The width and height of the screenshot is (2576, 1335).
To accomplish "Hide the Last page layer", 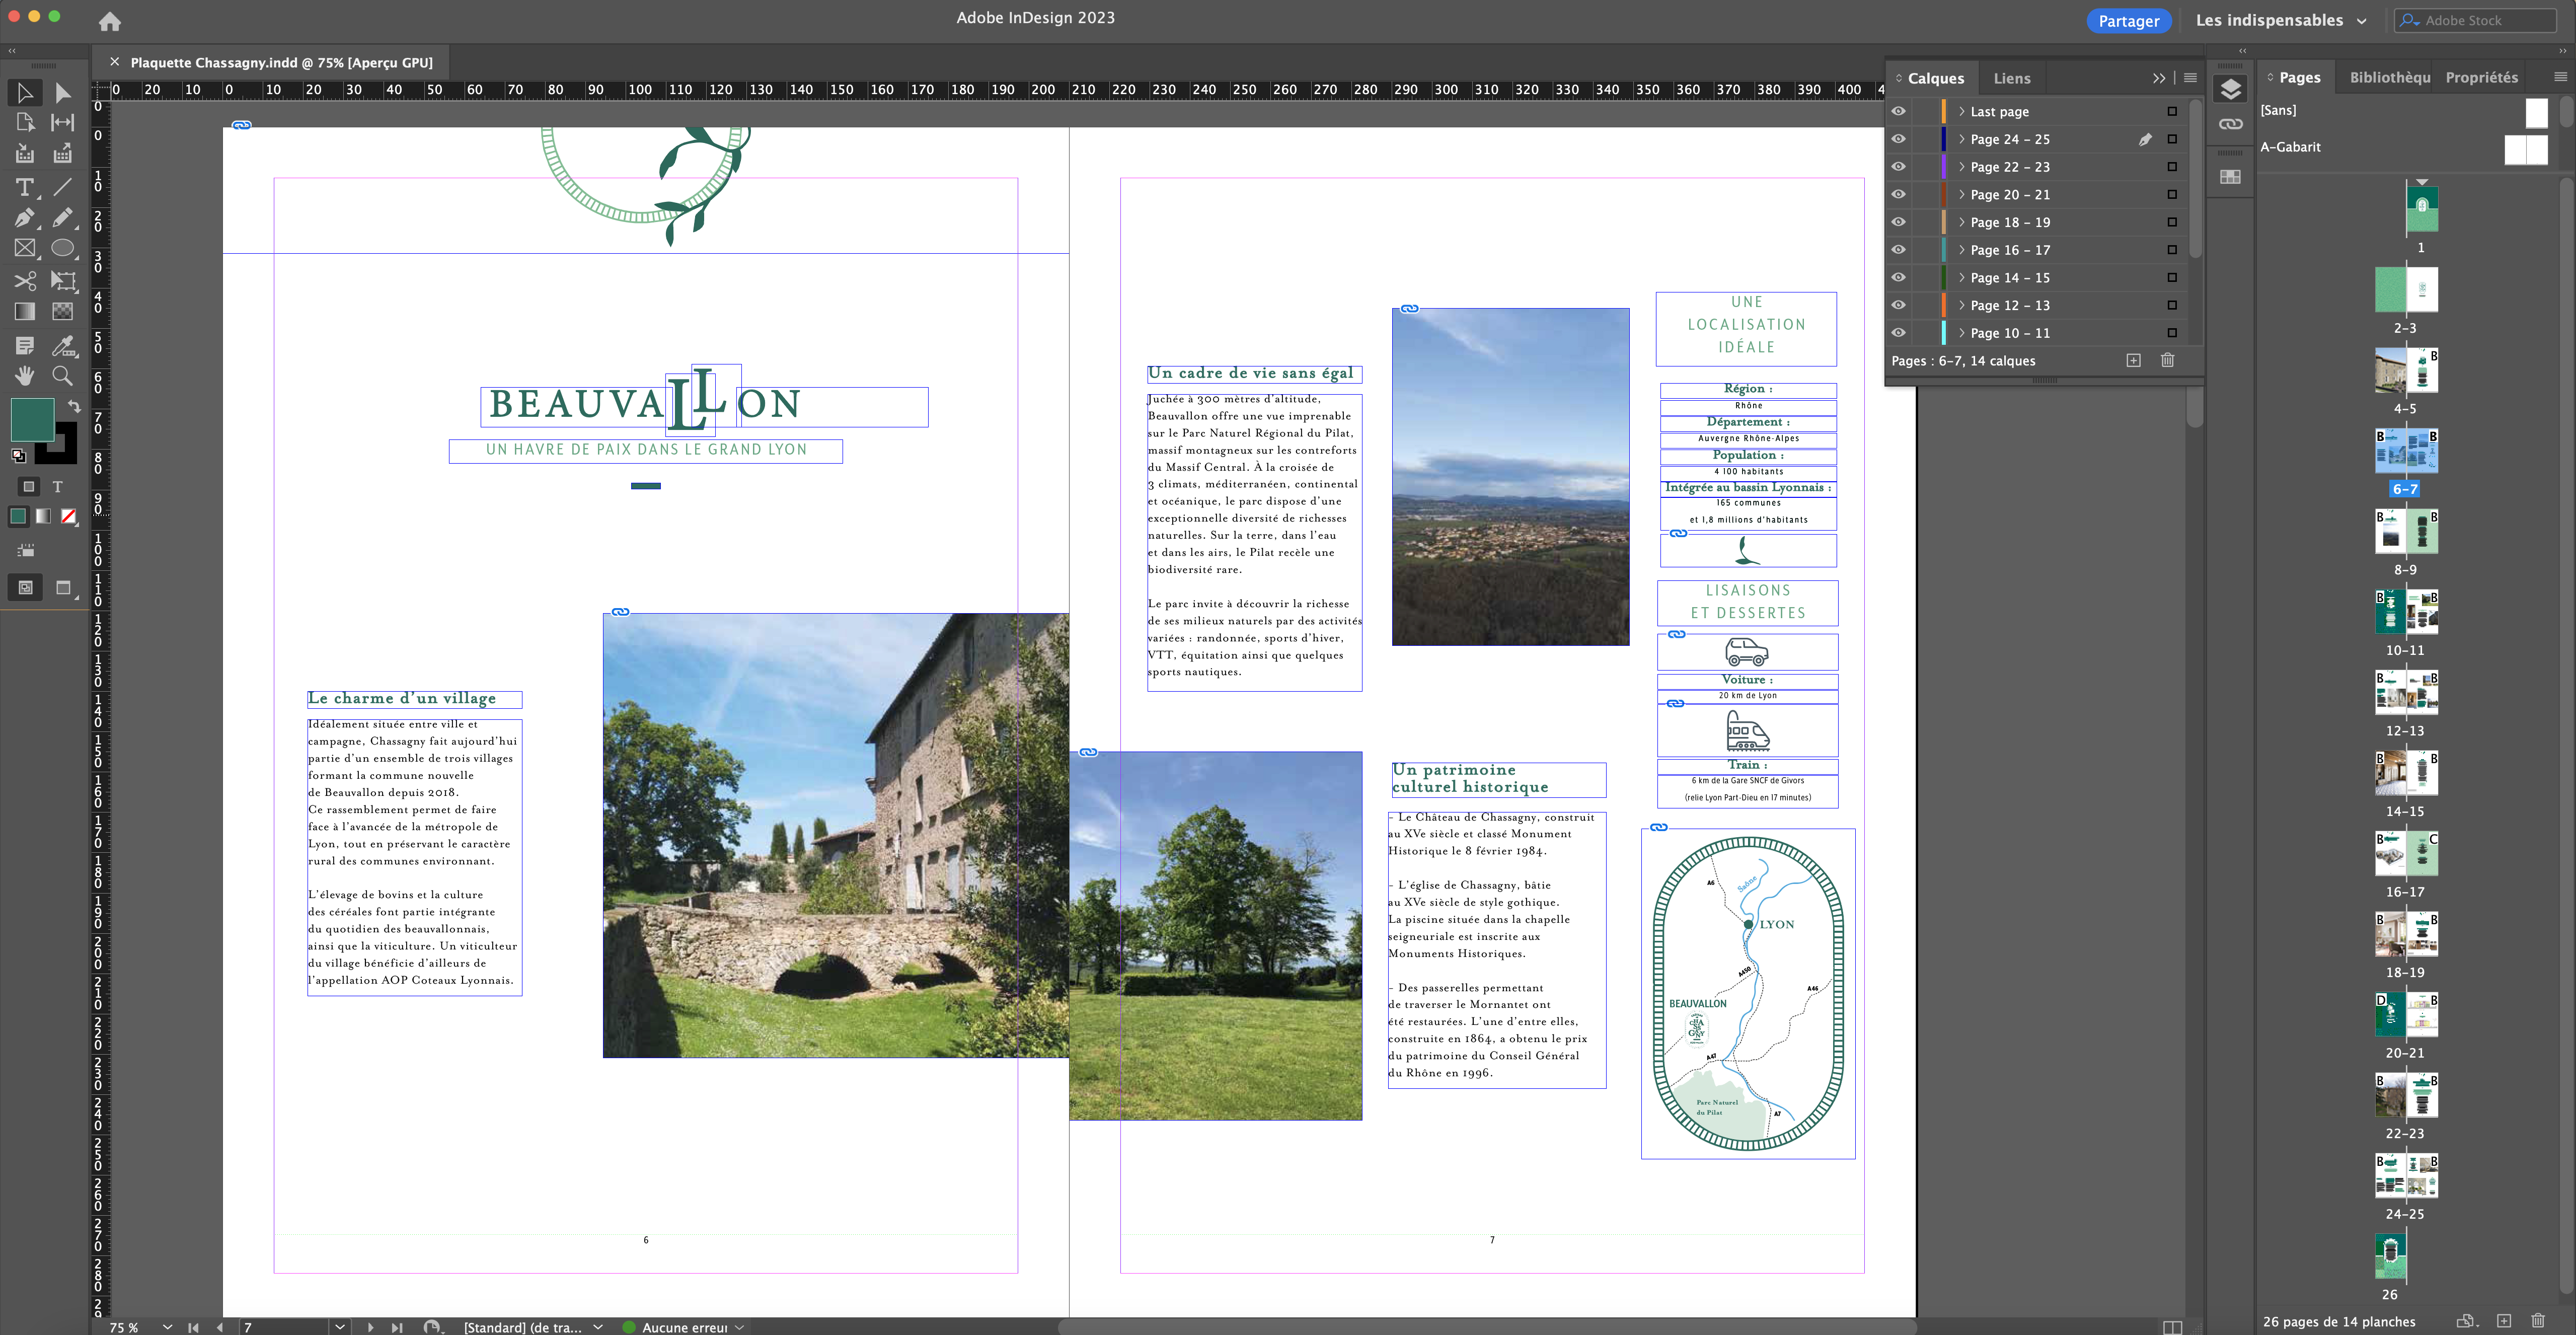I will [x=1898, y=112].
